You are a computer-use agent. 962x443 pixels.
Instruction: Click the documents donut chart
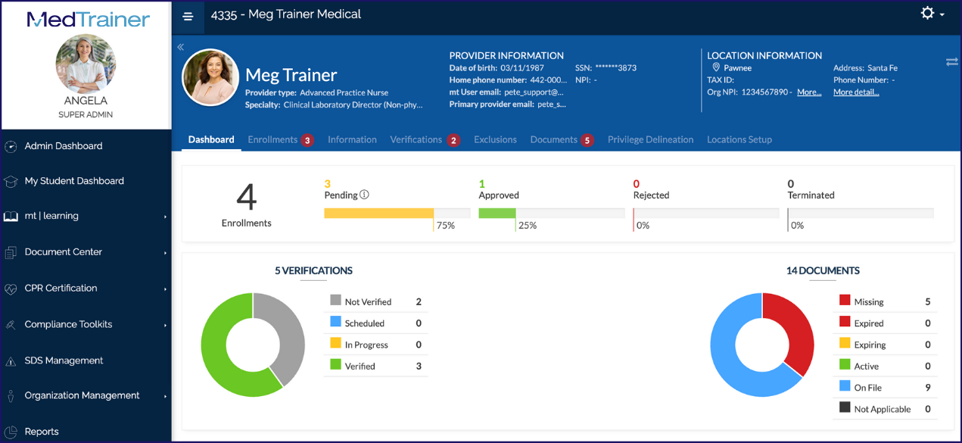[762, 345]
